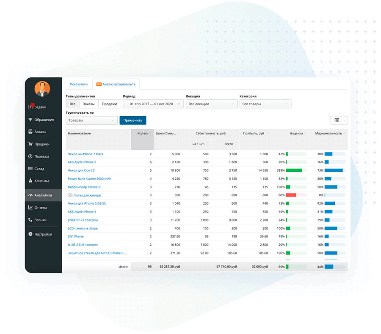Click the table view grid icon
381x334 pixels.
pyautogui.click(x=337, y=120)
